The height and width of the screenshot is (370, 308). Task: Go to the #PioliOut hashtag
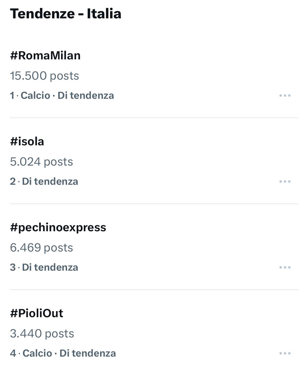coord(36,313)
